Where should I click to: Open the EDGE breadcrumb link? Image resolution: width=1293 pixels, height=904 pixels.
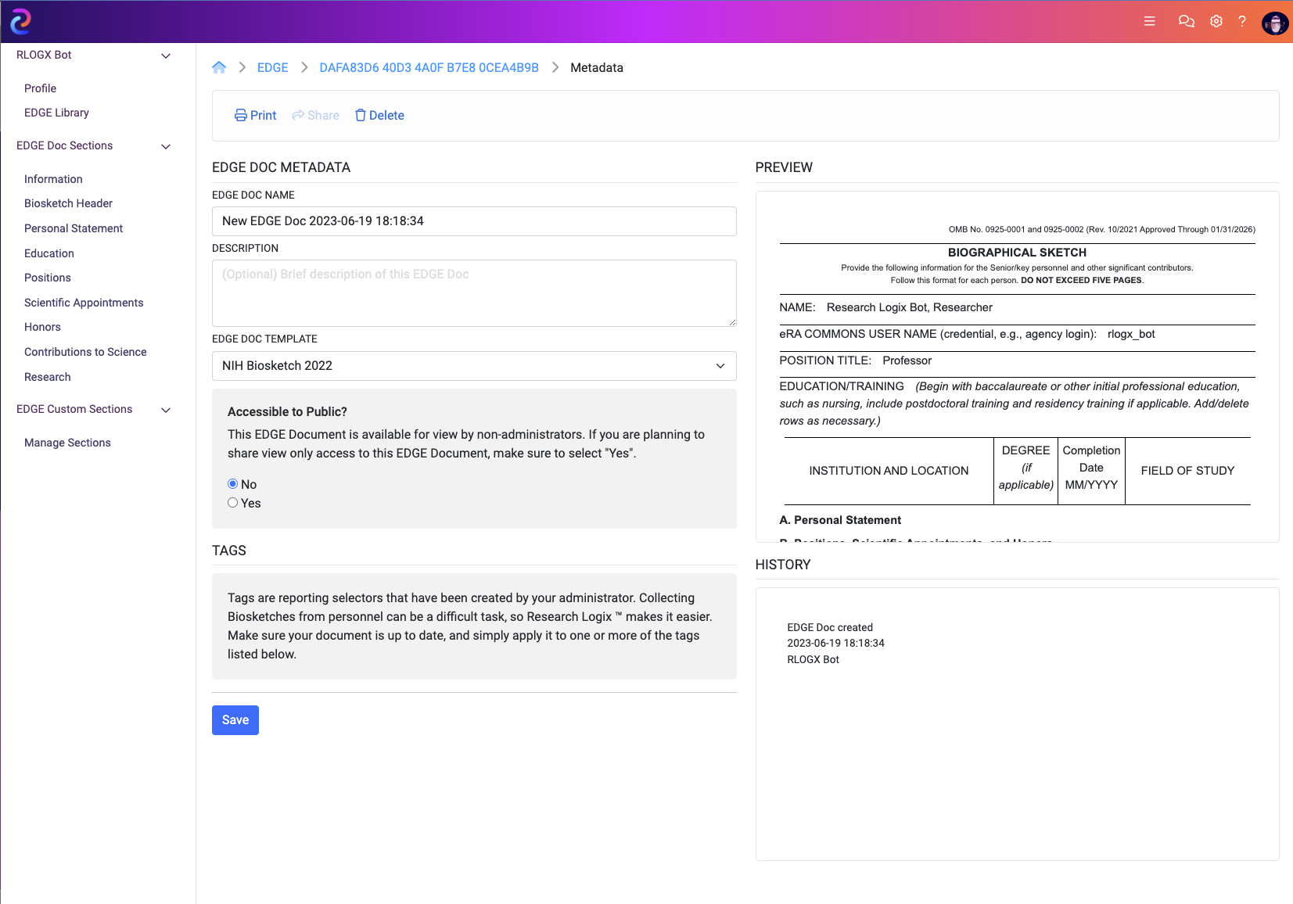click(272, 67)
